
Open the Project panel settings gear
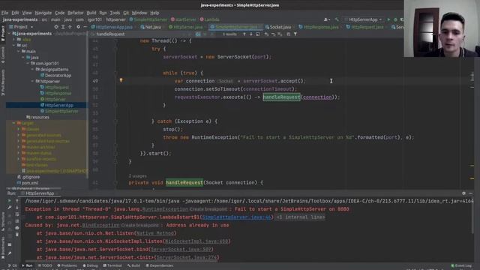tap(78, 27)
